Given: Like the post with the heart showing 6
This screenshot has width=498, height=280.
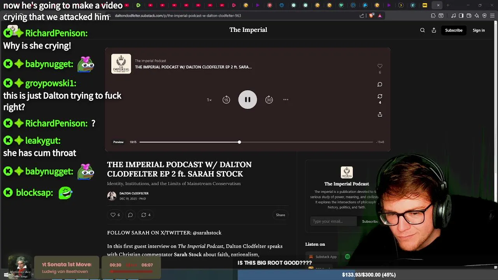Looking at the screenshot, I should pyautogui.click(x=115, y=215).
